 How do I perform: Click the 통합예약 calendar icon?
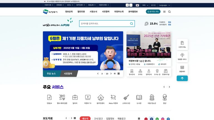pos(182,67)
